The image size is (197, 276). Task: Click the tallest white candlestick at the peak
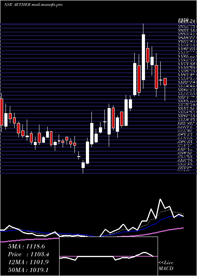coord(143,57)
